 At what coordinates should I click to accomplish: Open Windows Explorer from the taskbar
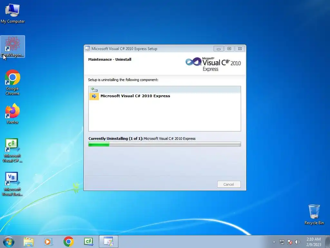click(29, 242)
